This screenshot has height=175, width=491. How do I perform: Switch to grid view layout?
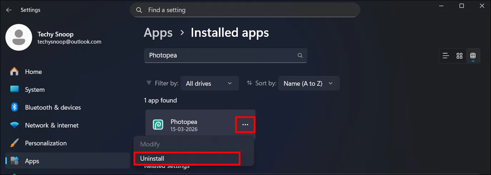point(460,56)
